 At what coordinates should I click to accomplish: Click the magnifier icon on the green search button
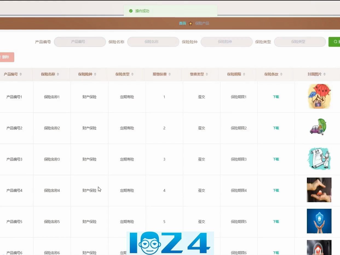[x=336, y=42]
